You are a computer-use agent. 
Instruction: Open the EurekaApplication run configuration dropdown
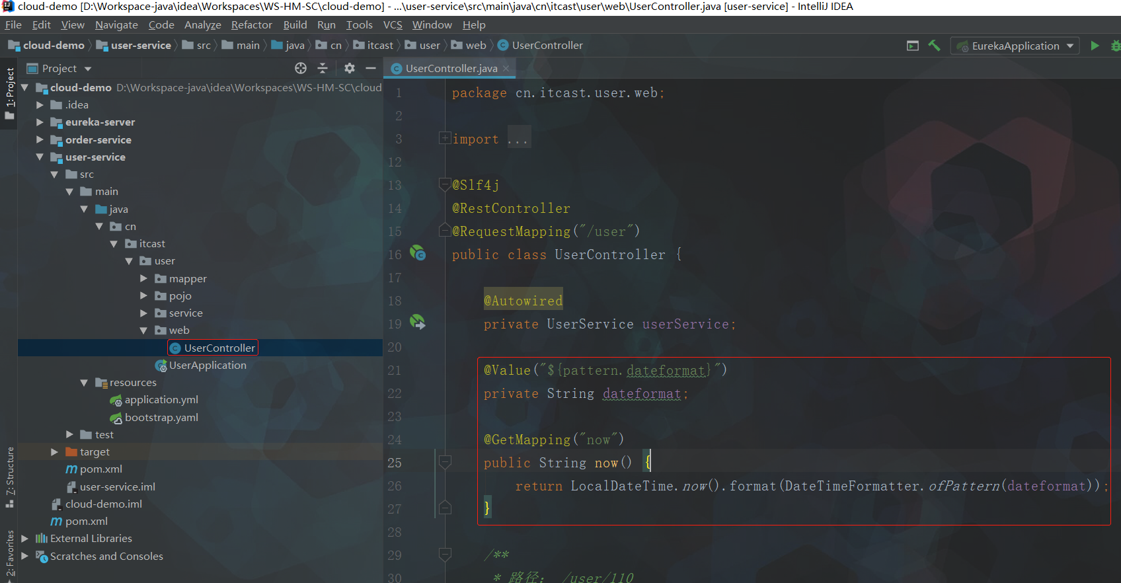tap(1015, 46)
